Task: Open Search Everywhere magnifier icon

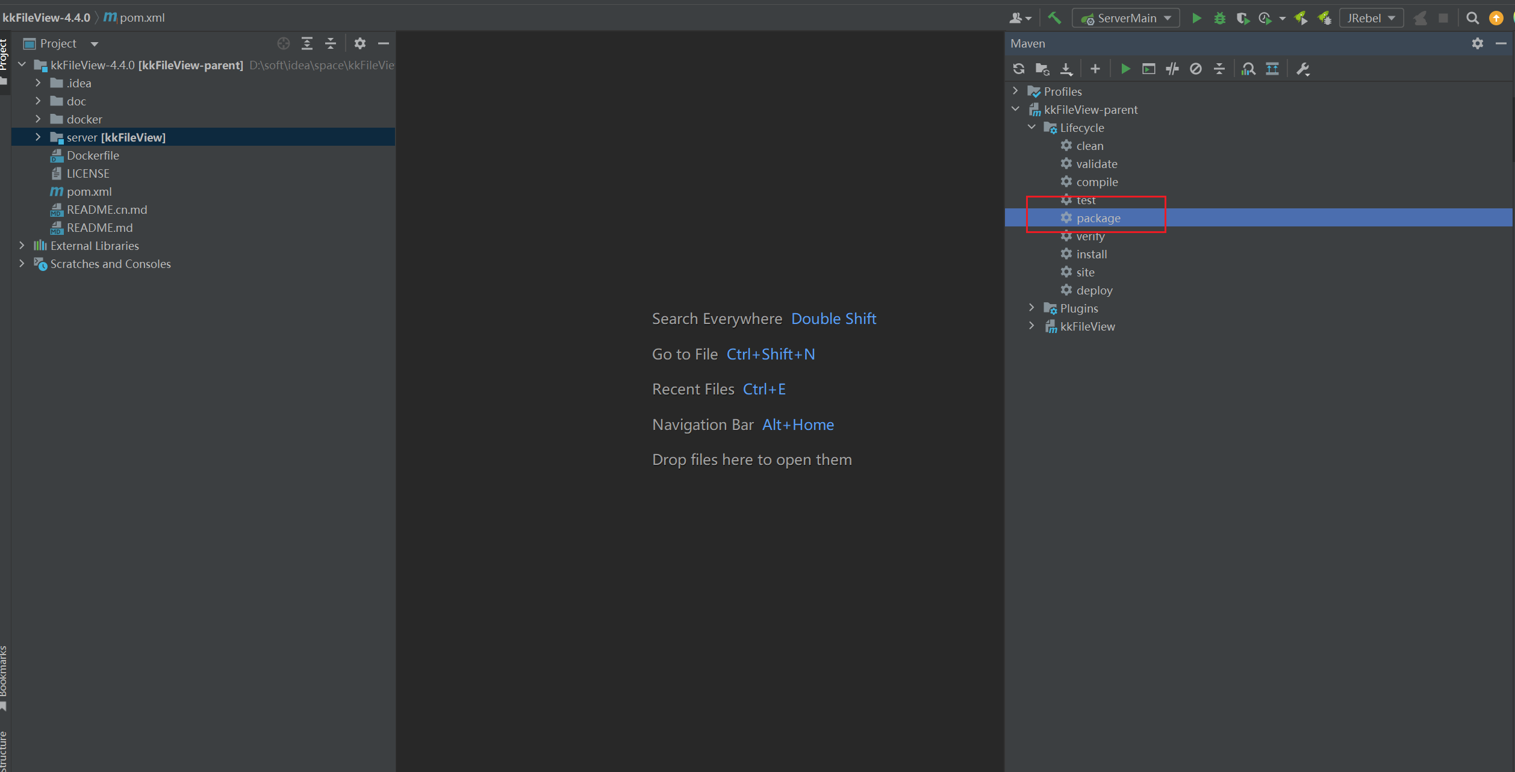Action: pos(1472,18)
